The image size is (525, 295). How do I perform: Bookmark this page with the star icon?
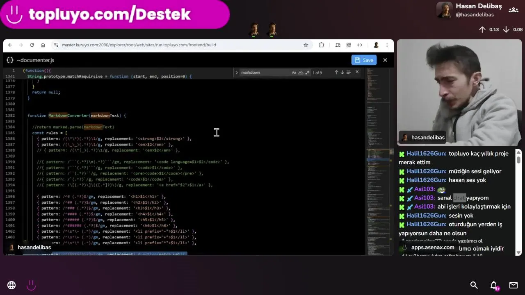coord(306,45)
